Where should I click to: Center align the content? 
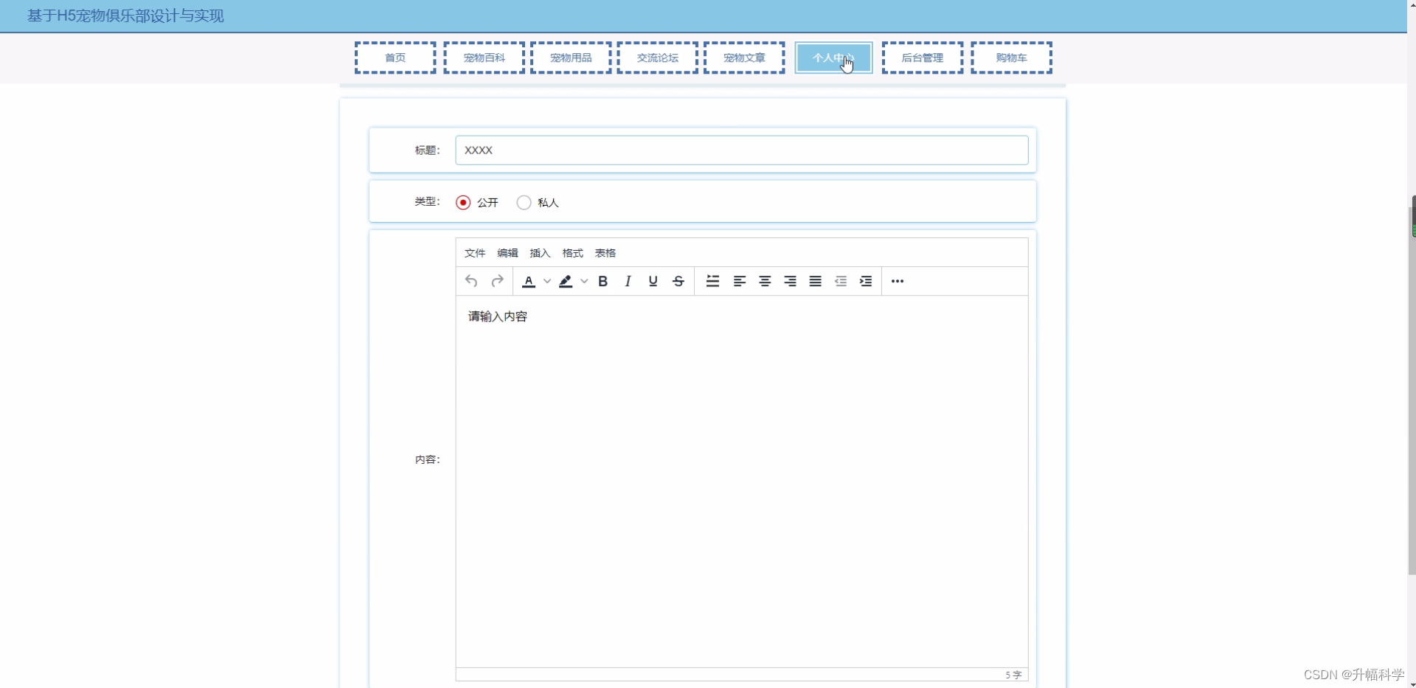[x=765, y=281]
